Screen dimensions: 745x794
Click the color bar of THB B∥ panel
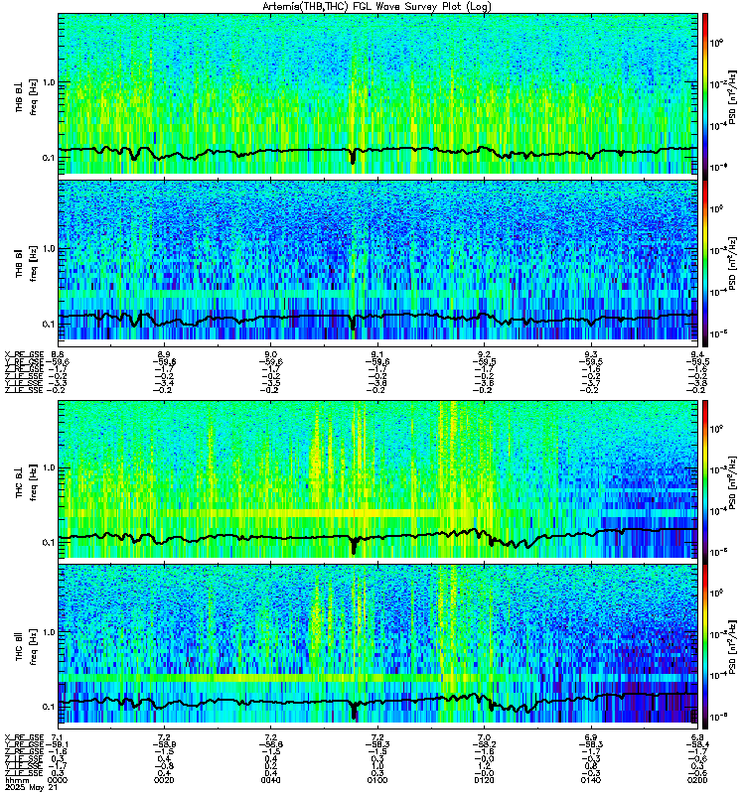705,263
